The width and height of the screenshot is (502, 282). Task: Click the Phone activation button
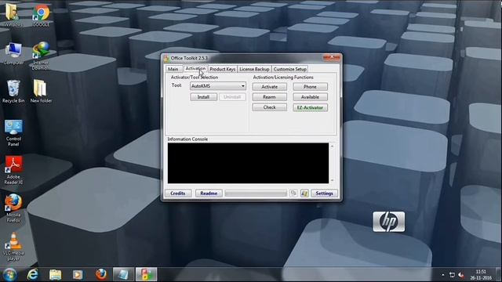tap(310, 87)
